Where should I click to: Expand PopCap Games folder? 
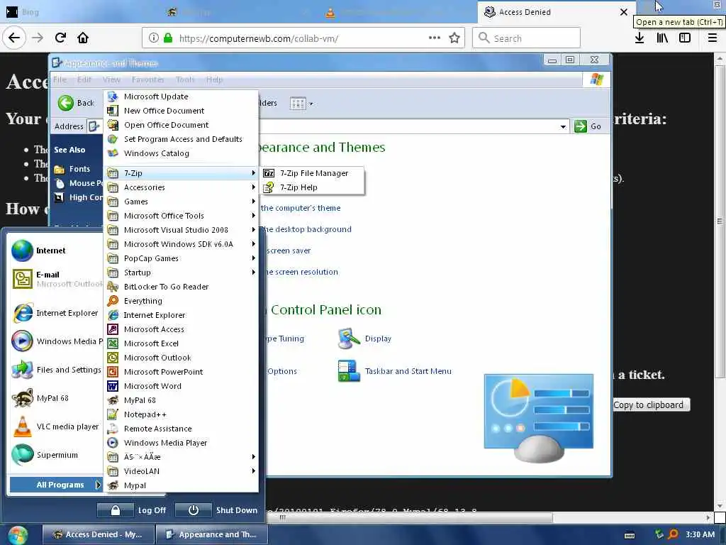[x=181, y=258]
